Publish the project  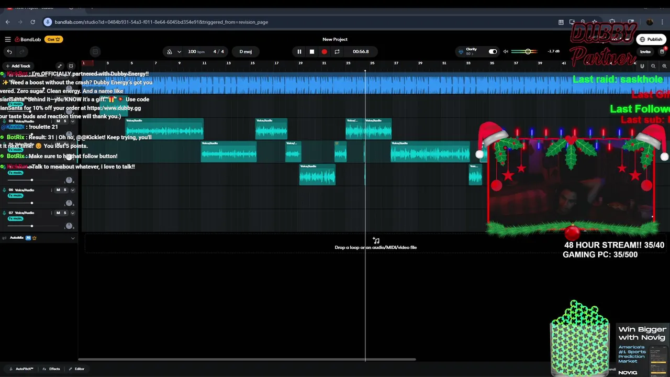[651, 39]
